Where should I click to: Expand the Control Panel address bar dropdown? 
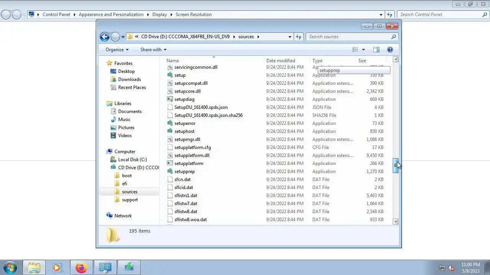click(381, 15)
